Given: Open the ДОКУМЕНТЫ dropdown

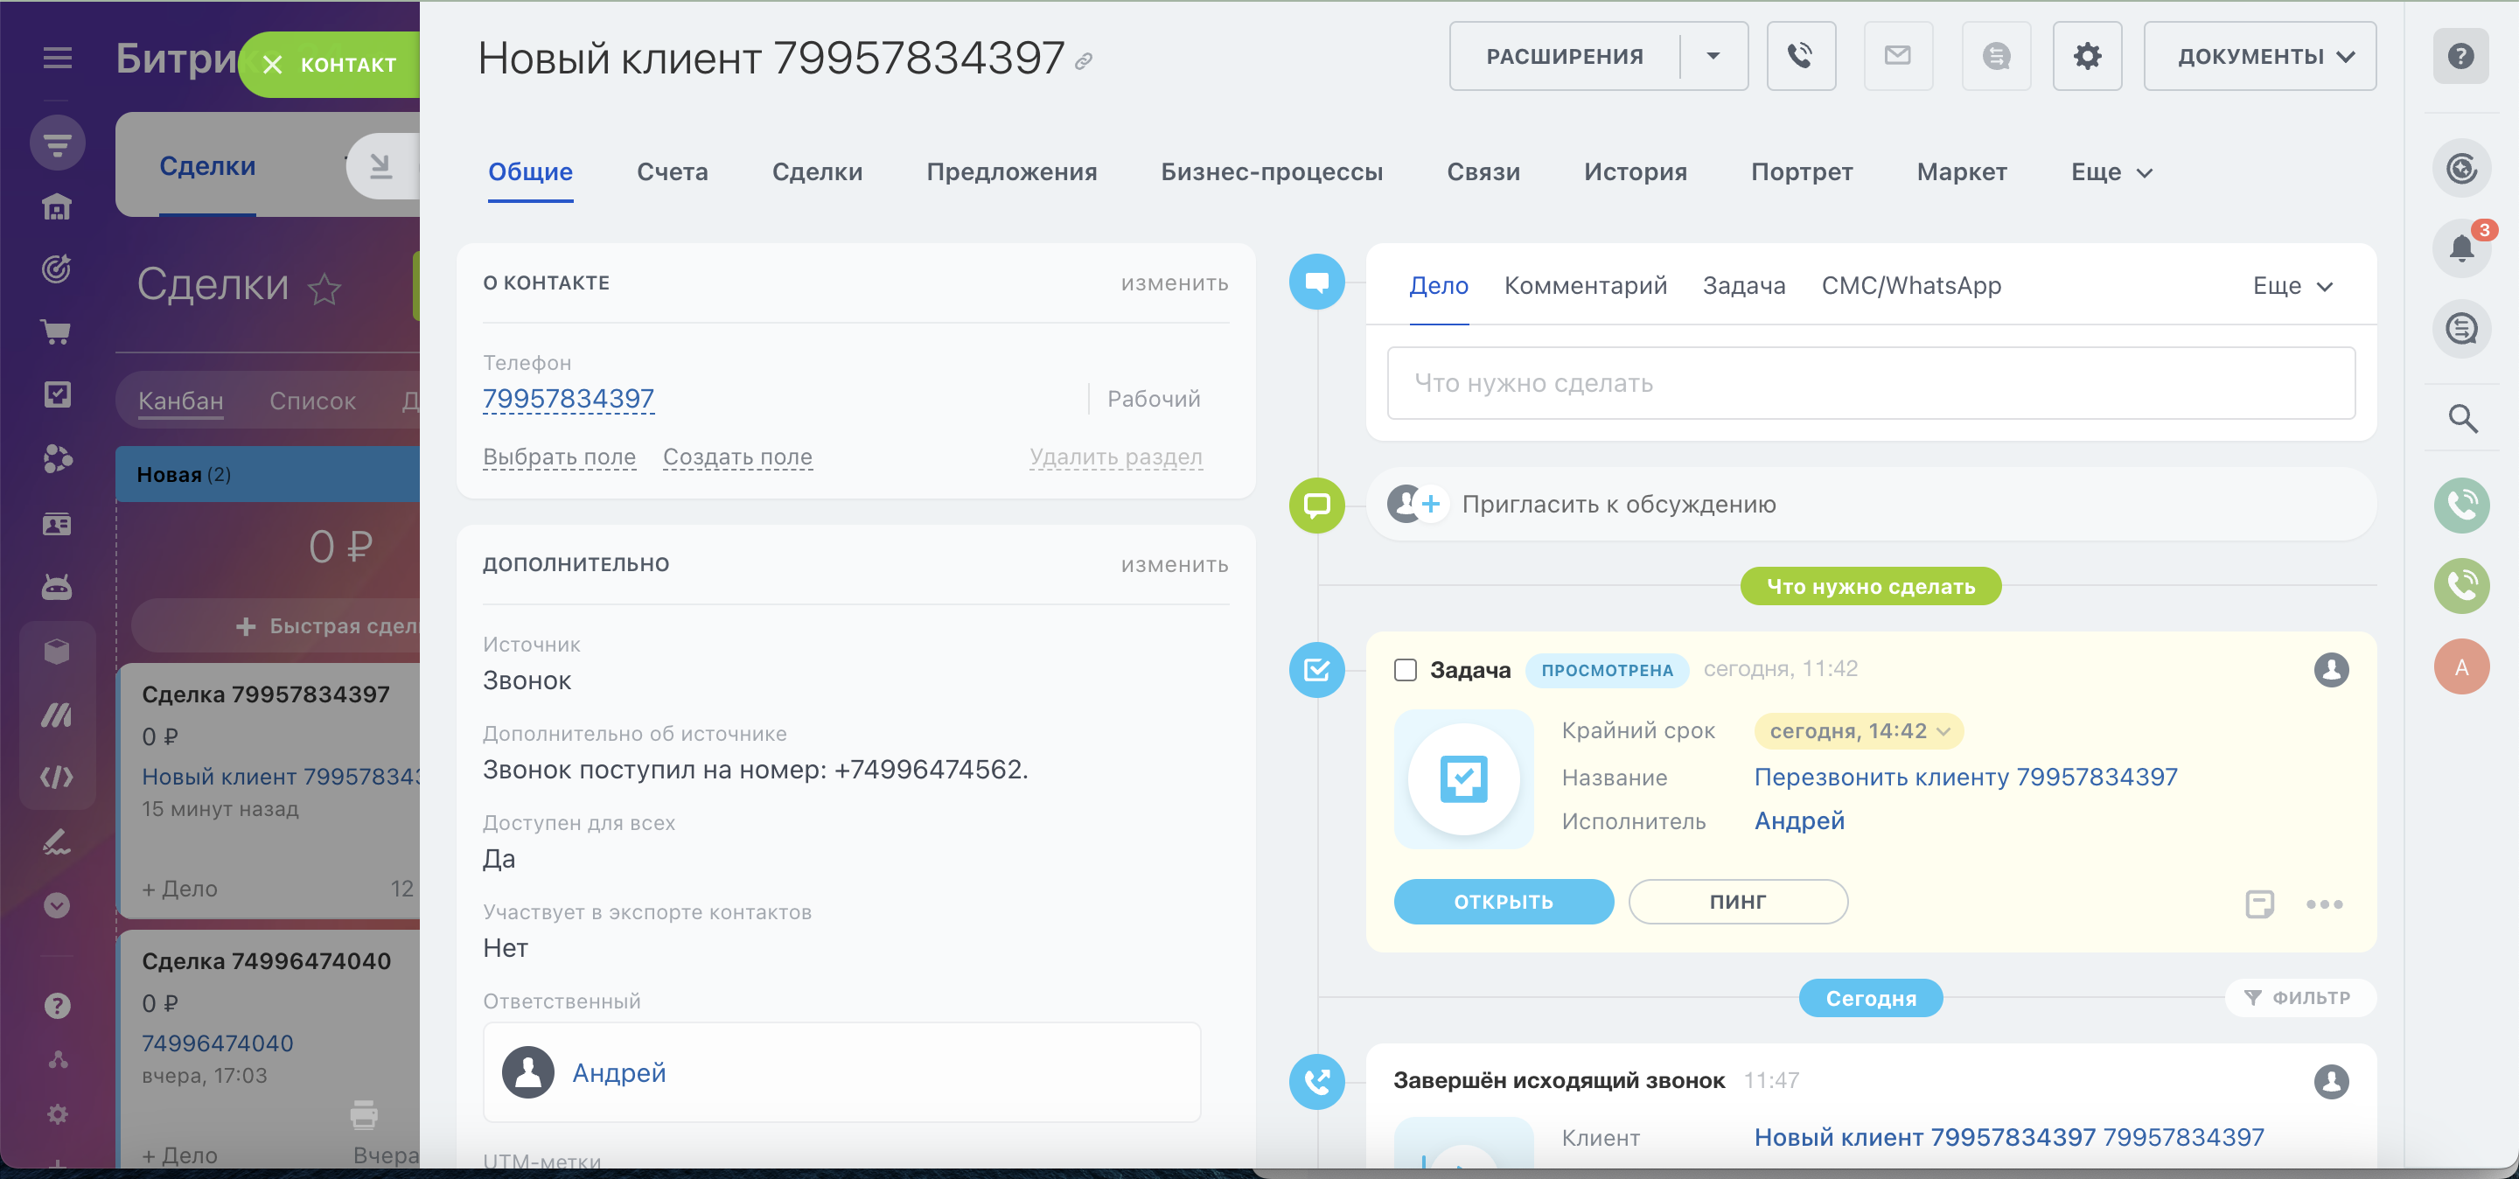Looking at the screenshot, I should coord(2259,56).
